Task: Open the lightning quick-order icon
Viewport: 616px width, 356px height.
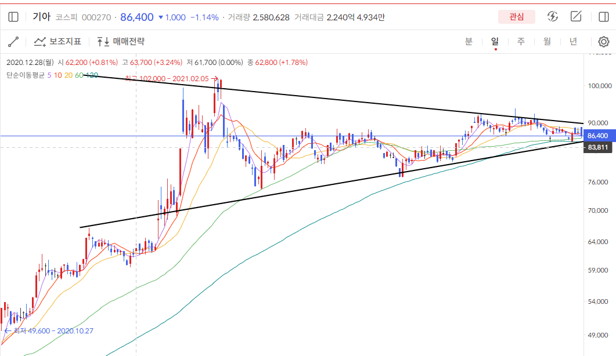Action: click(553, 16)
